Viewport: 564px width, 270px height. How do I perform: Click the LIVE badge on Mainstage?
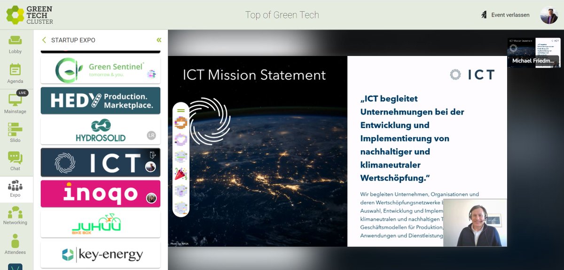tap(23, 93)
